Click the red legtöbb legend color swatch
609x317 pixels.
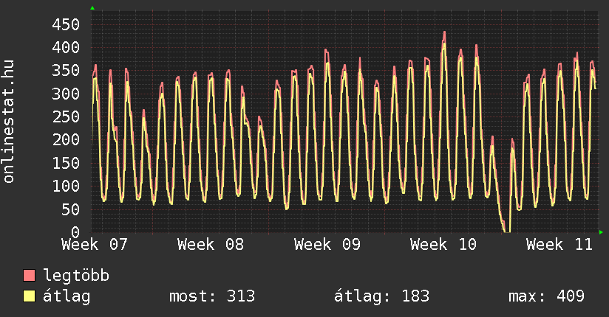pyautogui.click(x=30, y=276)
